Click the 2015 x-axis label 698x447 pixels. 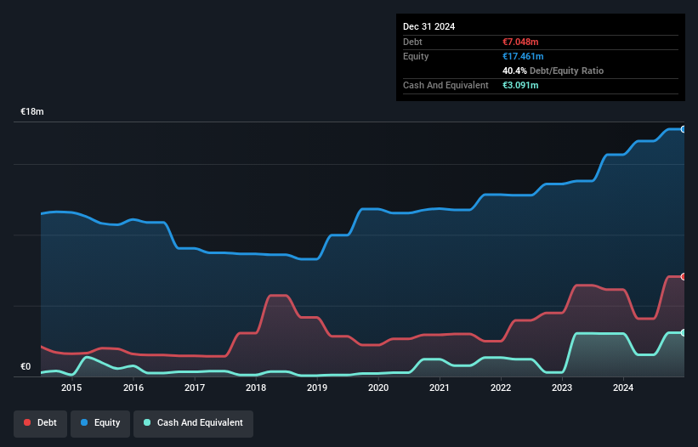pyautogui.click(x=71, y=388)
